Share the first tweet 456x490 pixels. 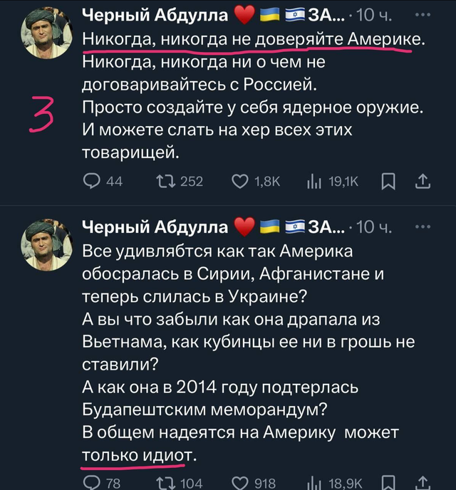pyautogui.click(x=423, y=181)
